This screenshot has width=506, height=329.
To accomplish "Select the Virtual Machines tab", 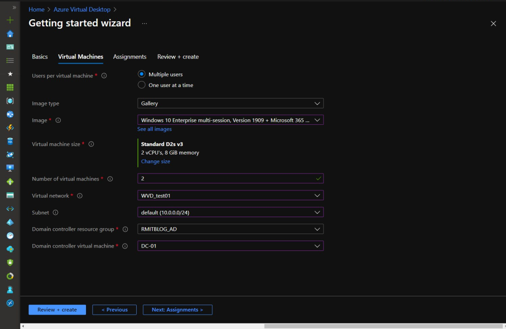I will tap(81, 57).
